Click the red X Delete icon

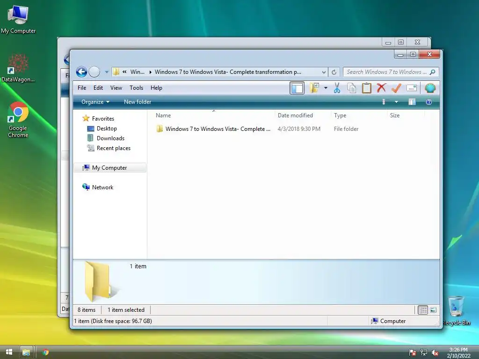click(381, 88)
